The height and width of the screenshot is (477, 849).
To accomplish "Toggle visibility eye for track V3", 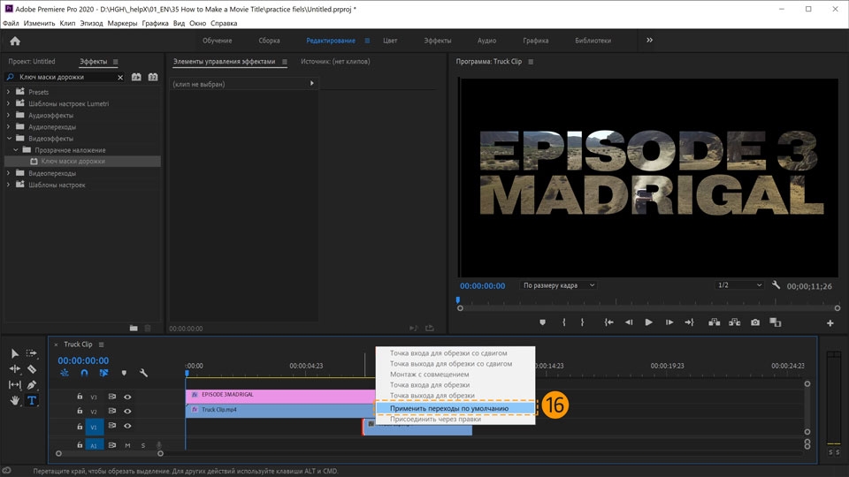I will (127, 397).
